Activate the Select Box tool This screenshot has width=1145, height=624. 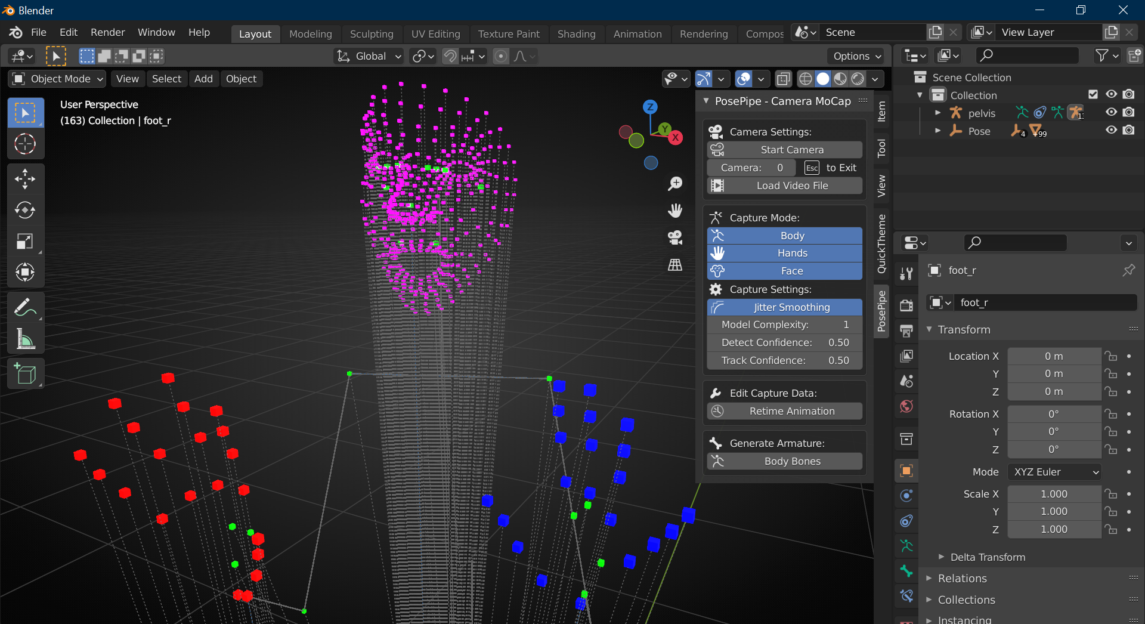[25, 112]
